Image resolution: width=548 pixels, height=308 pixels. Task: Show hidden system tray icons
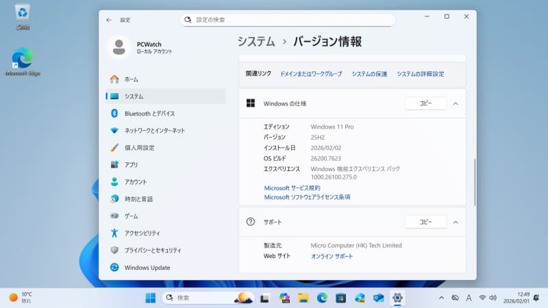click(x=441, y=298)
